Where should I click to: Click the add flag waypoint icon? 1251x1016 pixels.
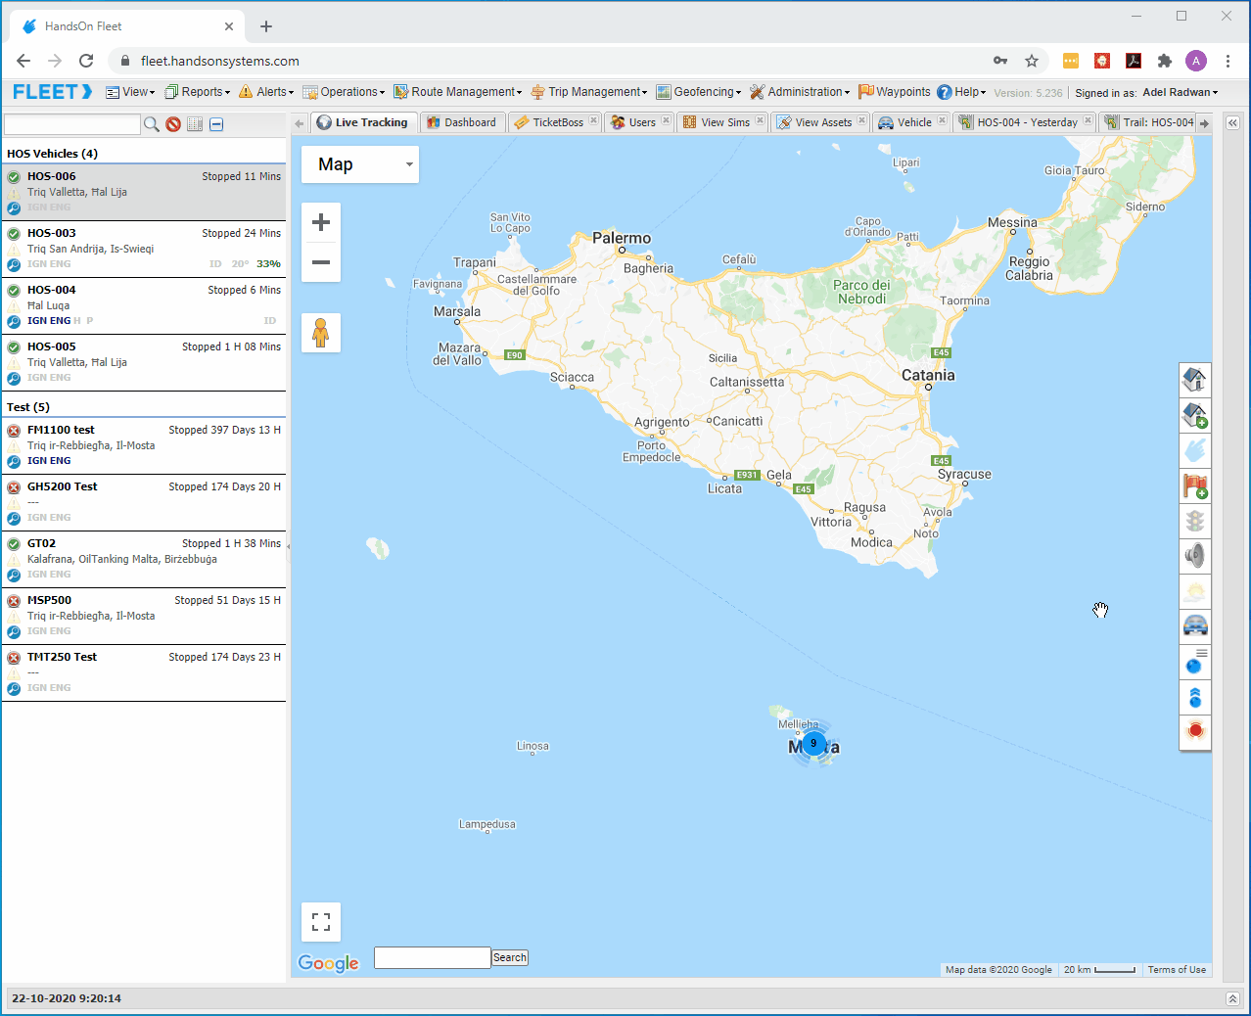coord(1195,485)
